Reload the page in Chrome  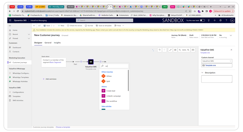coord(18,11)
